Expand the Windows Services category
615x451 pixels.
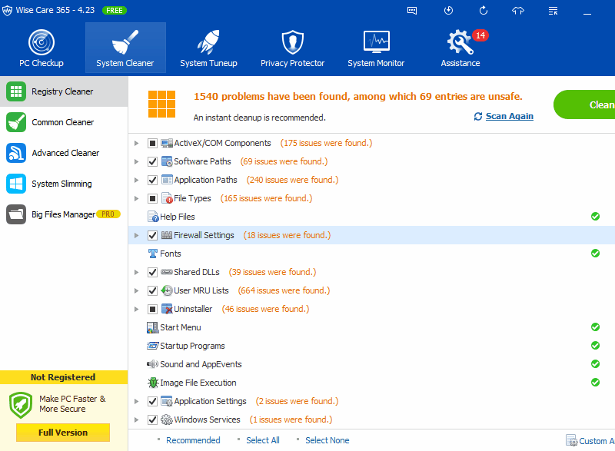tap(137, 419)
